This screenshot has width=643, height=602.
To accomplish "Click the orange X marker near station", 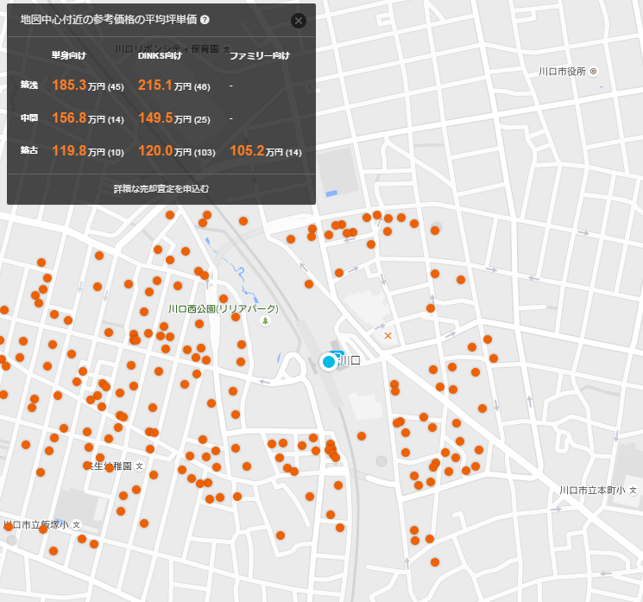I will pyautogui.click(x=388, y=334).
